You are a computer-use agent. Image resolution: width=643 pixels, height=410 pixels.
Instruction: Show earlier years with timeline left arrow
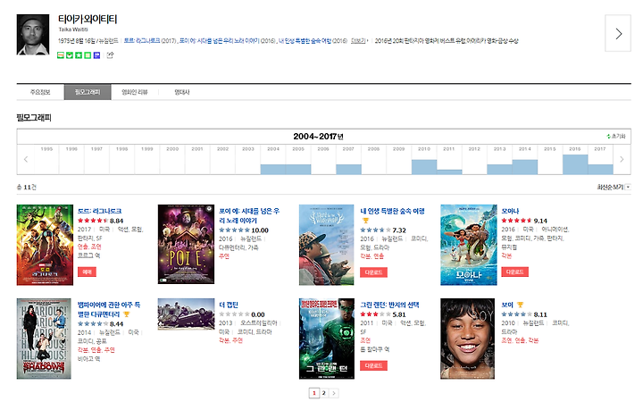coord(26,159)
